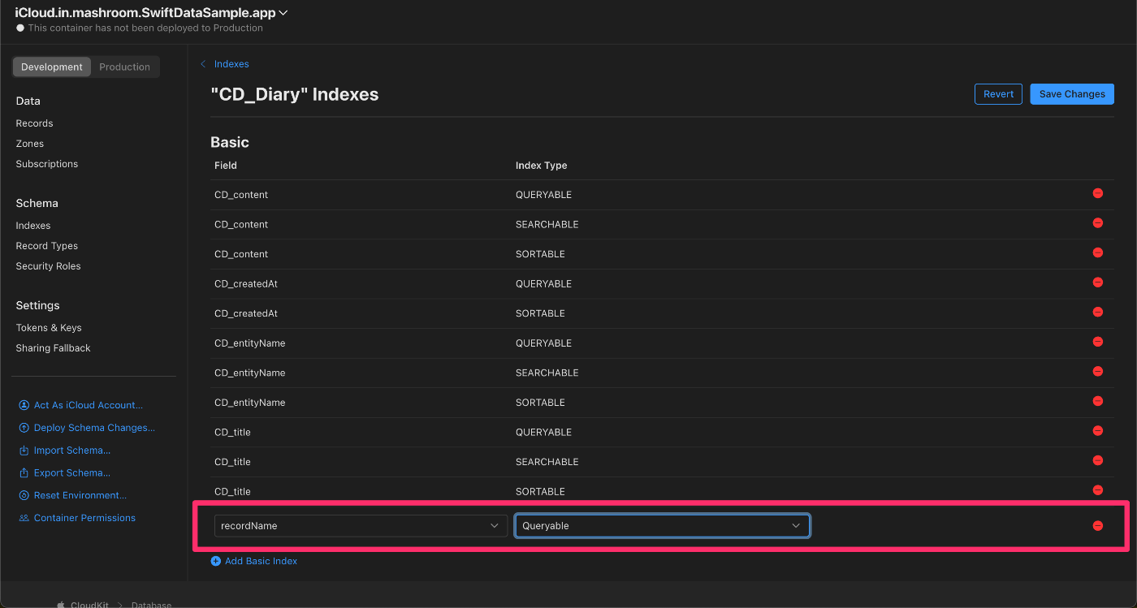Open Indexes under Schema

[x=33, y=226]
